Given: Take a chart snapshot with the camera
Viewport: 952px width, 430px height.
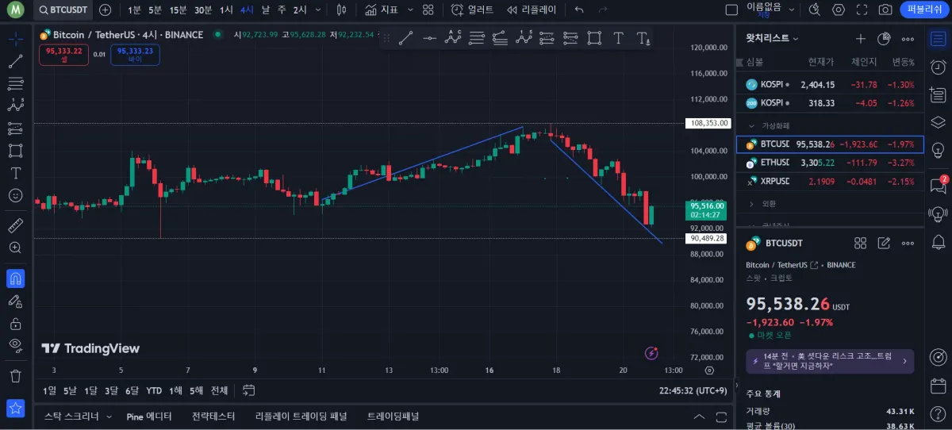Looking at the screenshot, I should (x=885, y=10).
